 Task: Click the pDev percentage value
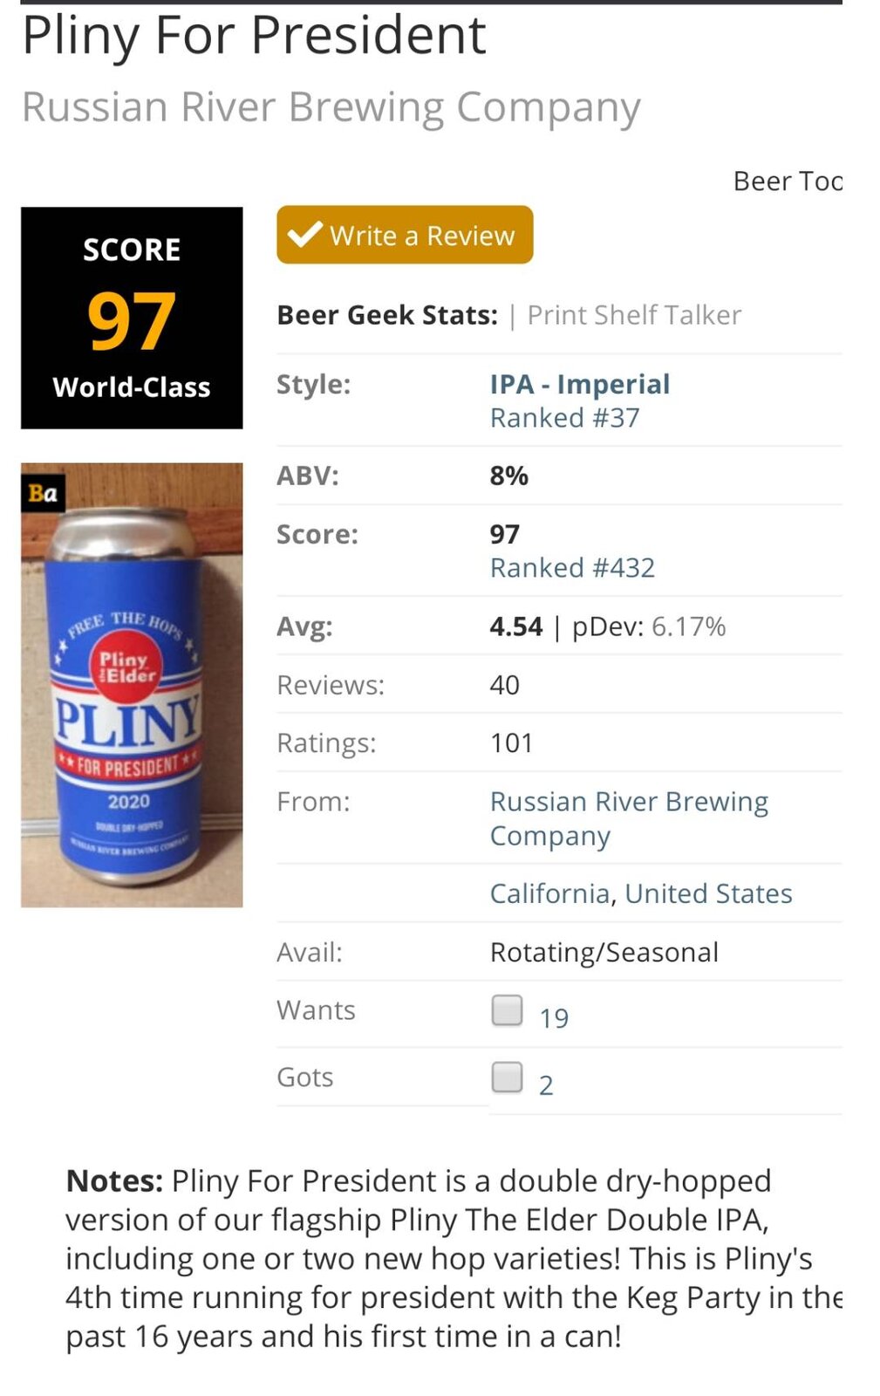(688, 626)
